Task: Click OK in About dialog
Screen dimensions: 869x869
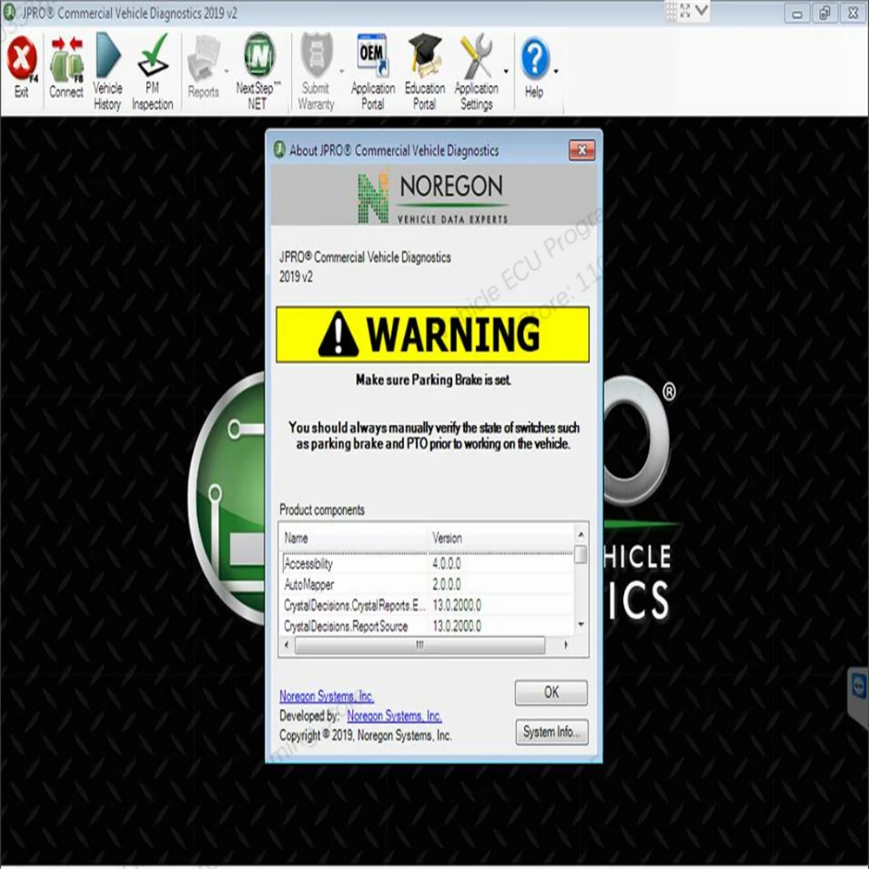Action: [x=551, y=693]
